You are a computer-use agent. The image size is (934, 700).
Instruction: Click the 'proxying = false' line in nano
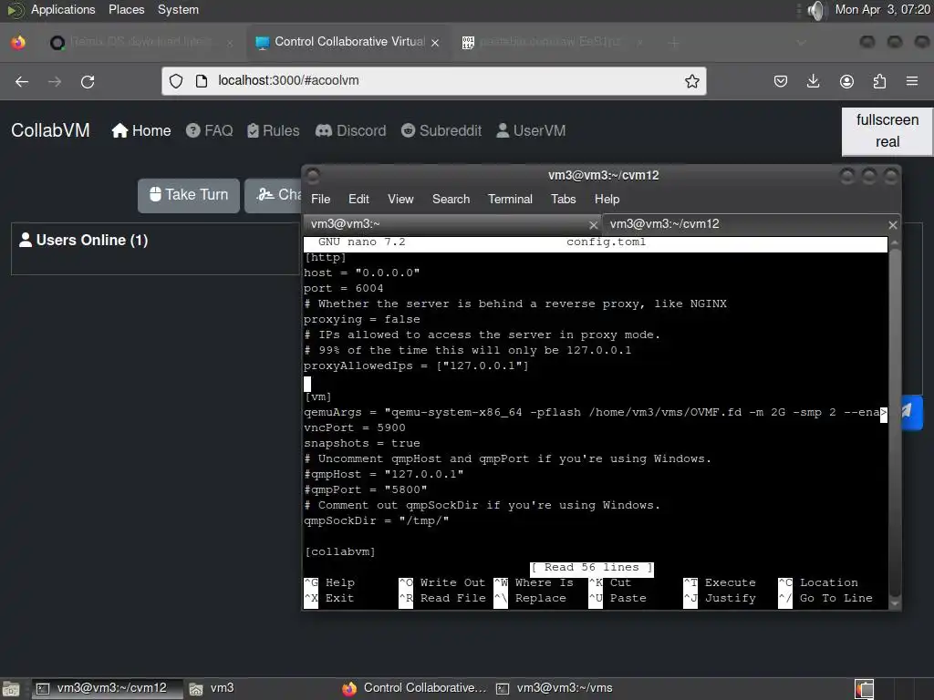click(x=361, y=319)
